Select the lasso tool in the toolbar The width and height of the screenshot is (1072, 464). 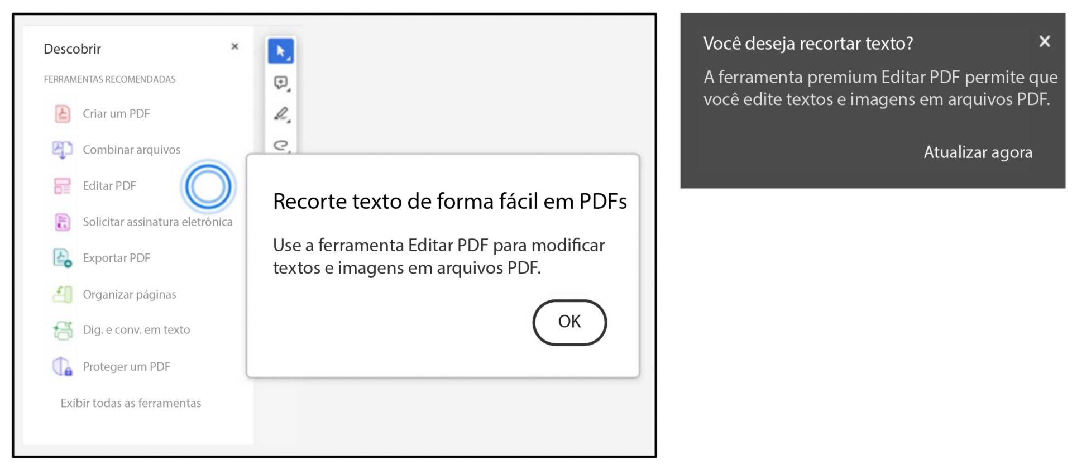281,146
